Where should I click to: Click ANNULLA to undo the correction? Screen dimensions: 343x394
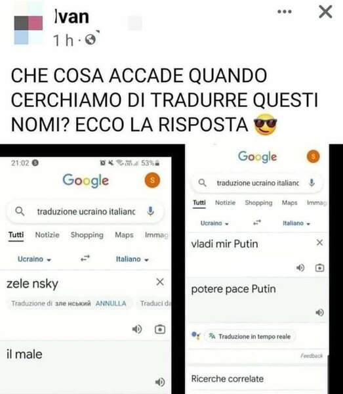111,303
